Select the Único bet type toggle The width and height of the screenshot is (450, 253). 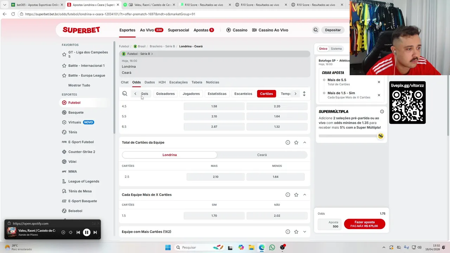click(x=323, y=49)
